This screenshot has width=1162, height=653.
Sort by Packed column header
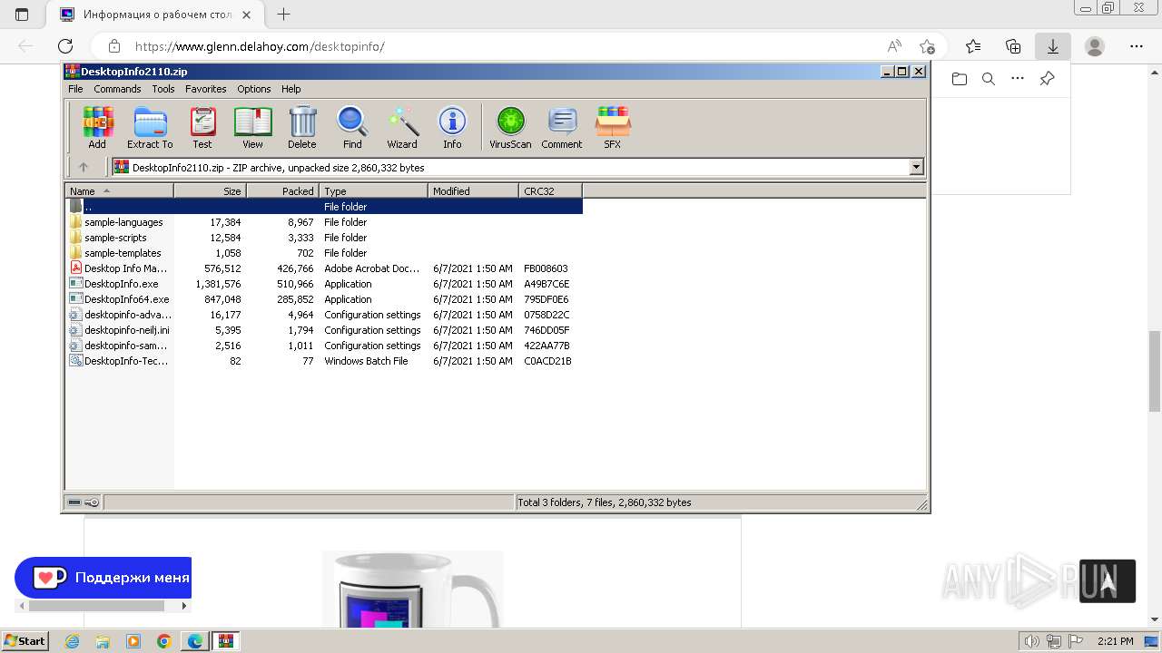282,191
